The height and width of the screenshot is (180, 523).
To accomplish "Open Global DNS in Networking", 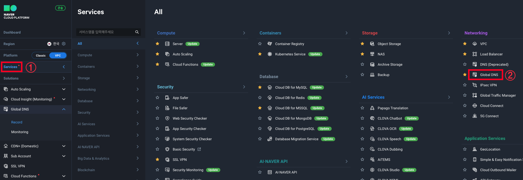I will coord(489,75).
